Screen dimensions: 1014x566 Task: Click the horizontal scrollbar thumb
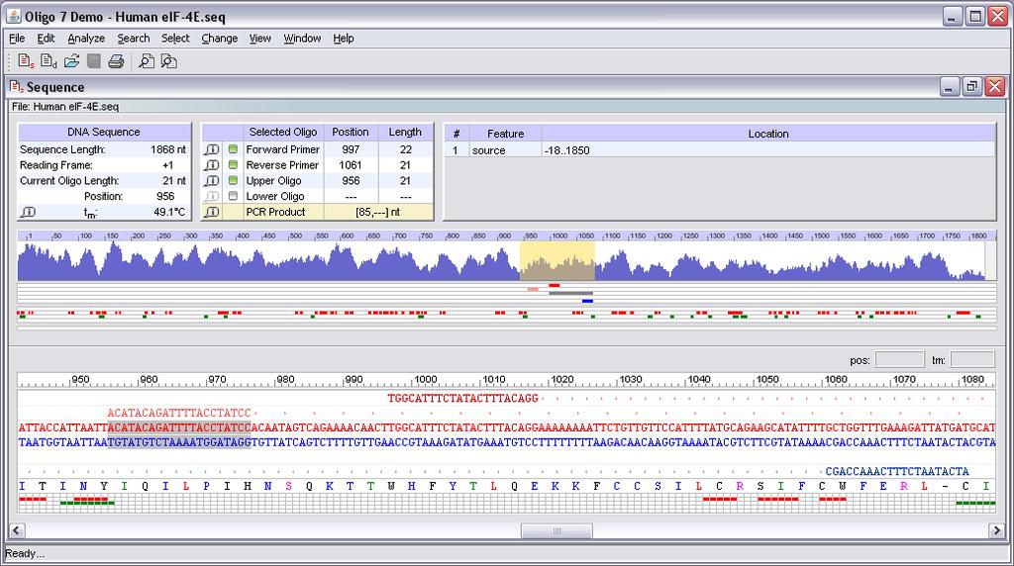[557, 531]
